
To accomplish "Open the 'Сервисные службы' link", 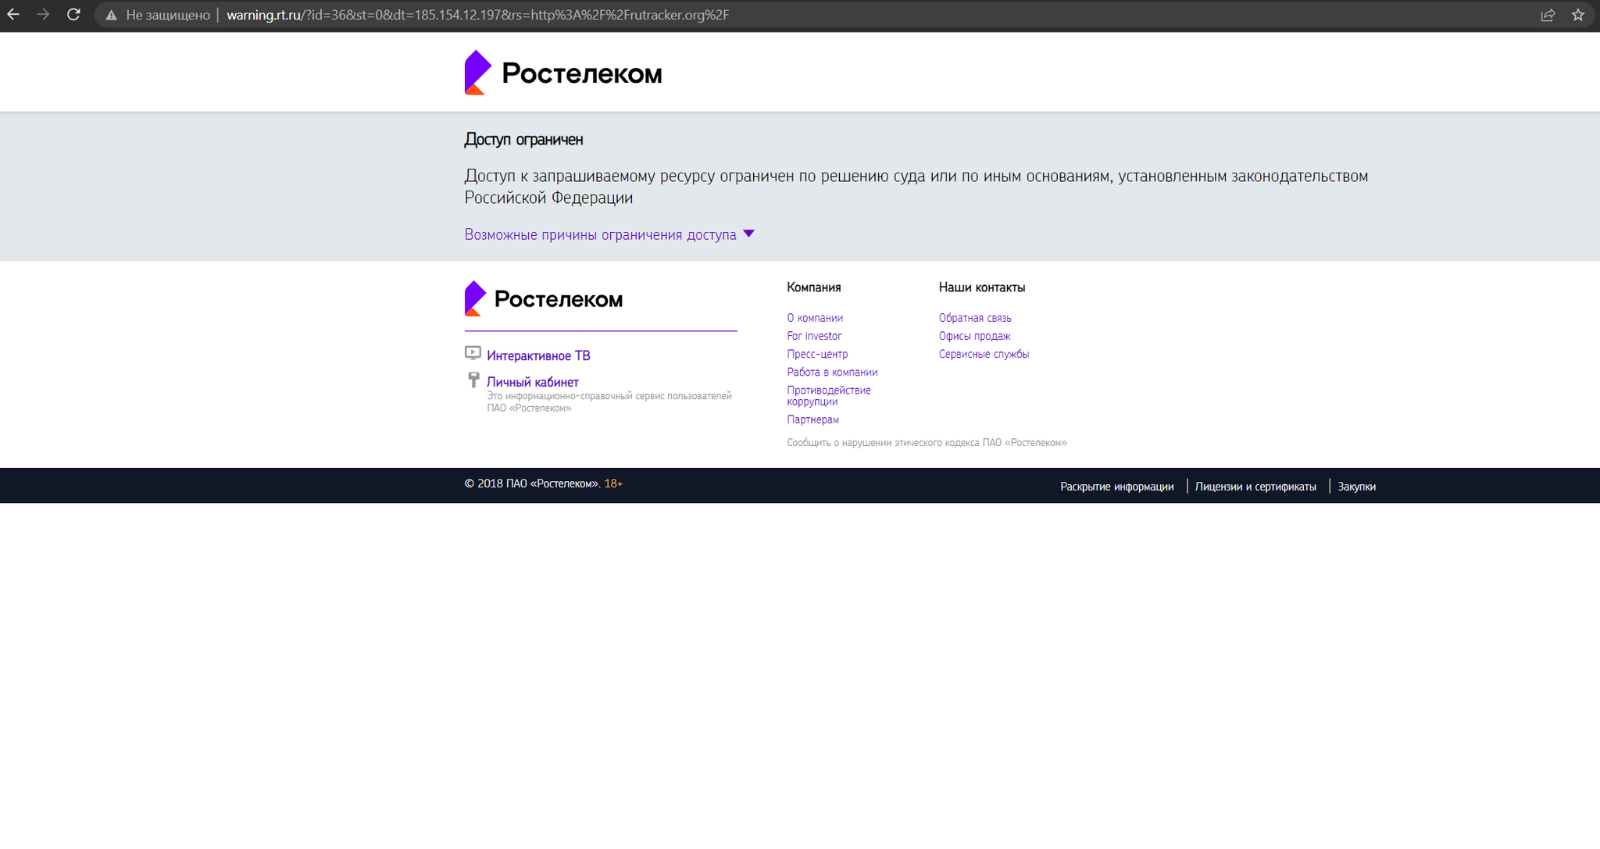I will [x=984, y=354].
